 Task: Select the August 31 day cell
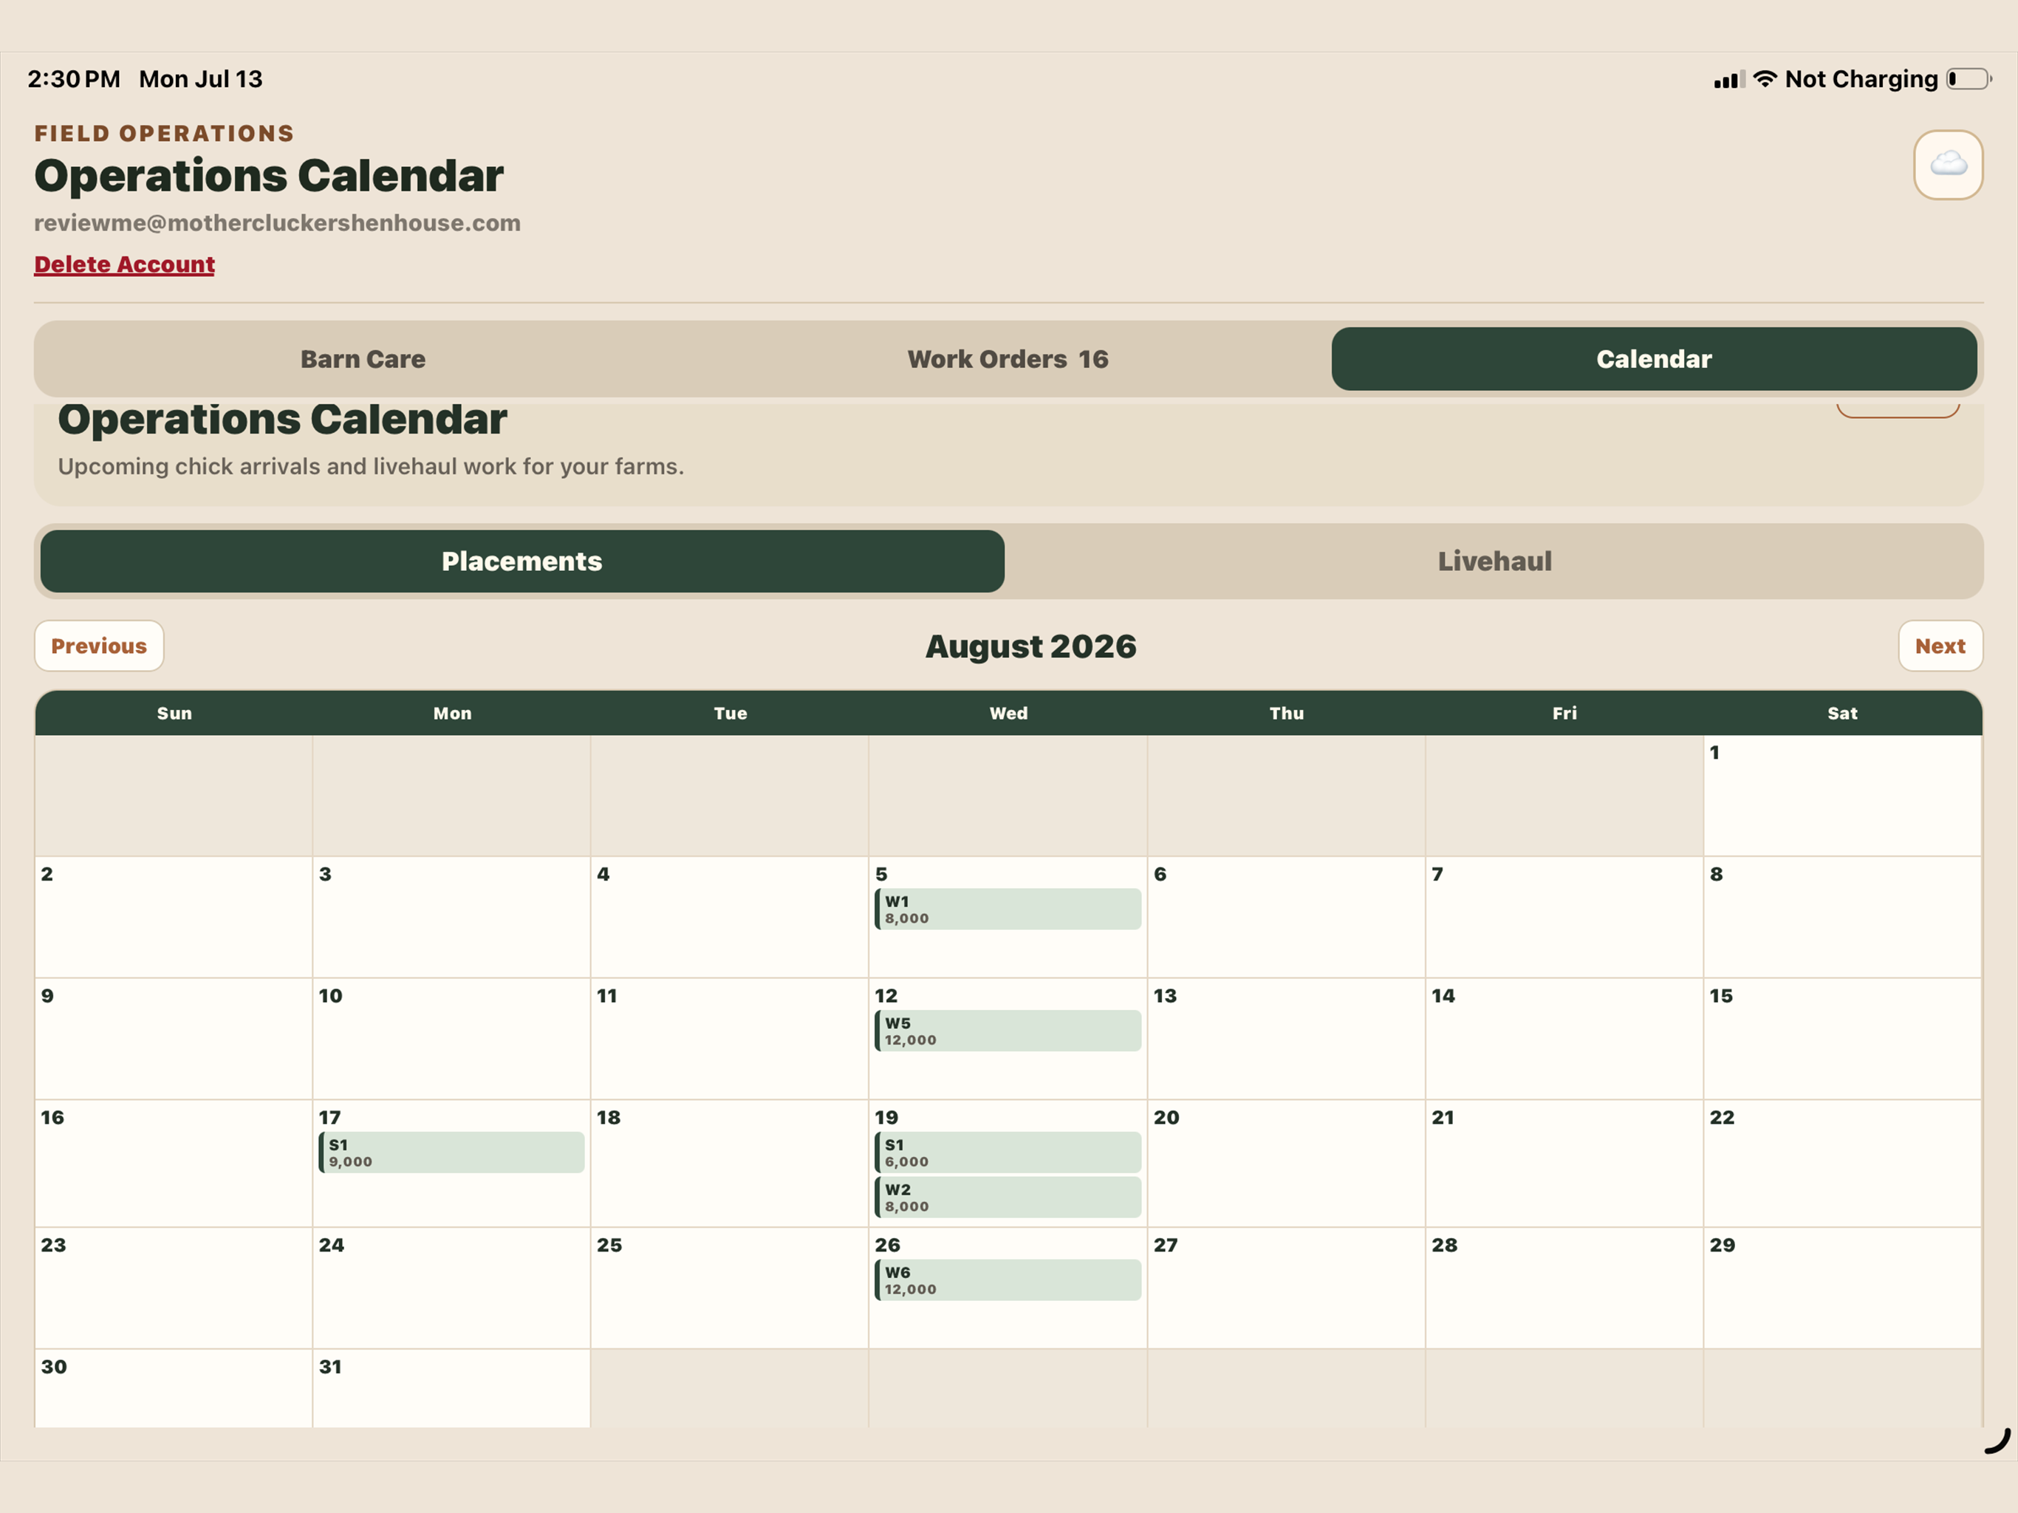(451, 1388)
